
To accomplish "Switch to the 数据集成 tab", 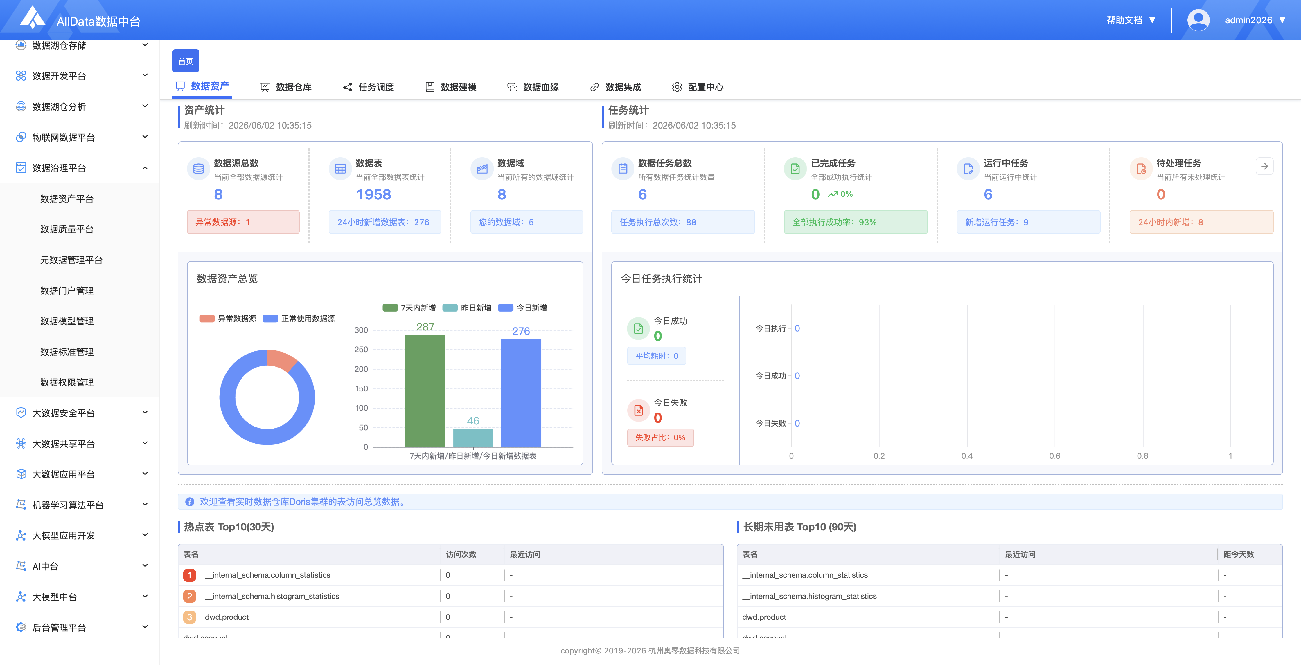I will tap(615, 87).
